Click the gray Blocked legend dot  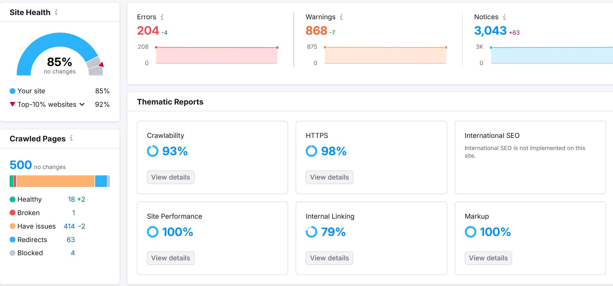(13, 253)
